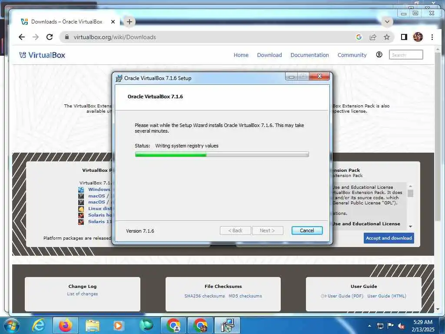445x334 pixels.
Task: Click the site Search field
Action: click(406, 55)
